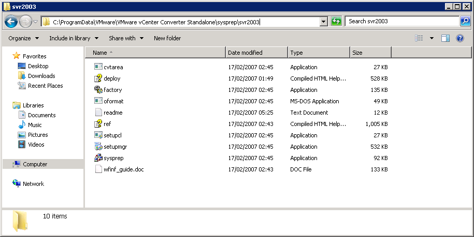The height and width of the screenshot is (237, 474).
Task: Open the Organize menu
Action: coord(23,38)
